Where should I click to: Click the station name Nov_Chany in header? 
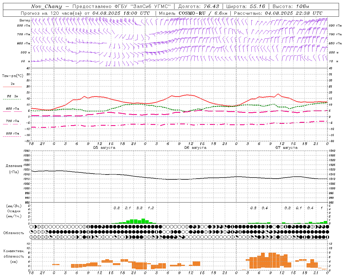[x=46, y=6]
